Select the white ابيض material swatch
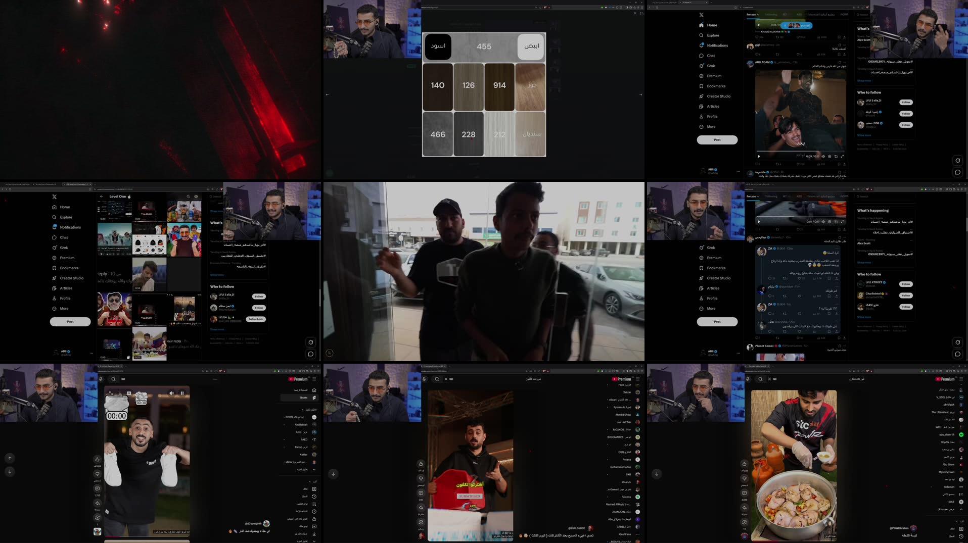The image size is (968, 543). click(x=530, y=46)
